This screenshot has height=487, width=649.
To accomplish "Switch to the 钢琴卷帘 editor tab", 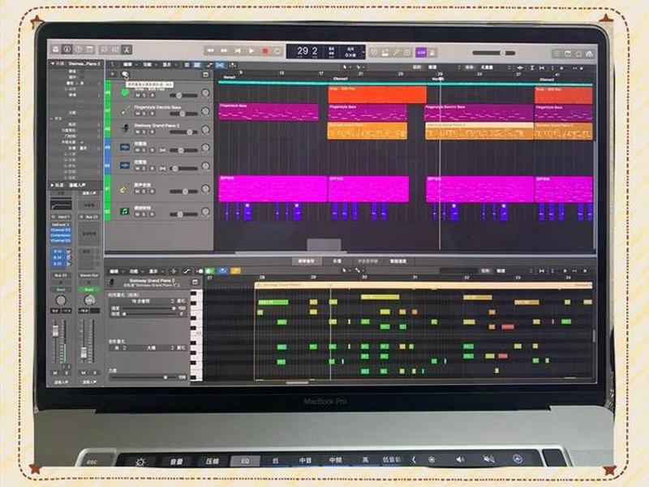I will (x=306, y=261).
